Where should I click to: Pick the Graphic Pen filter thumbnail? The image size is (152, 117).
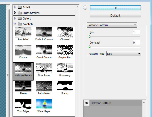65,50
